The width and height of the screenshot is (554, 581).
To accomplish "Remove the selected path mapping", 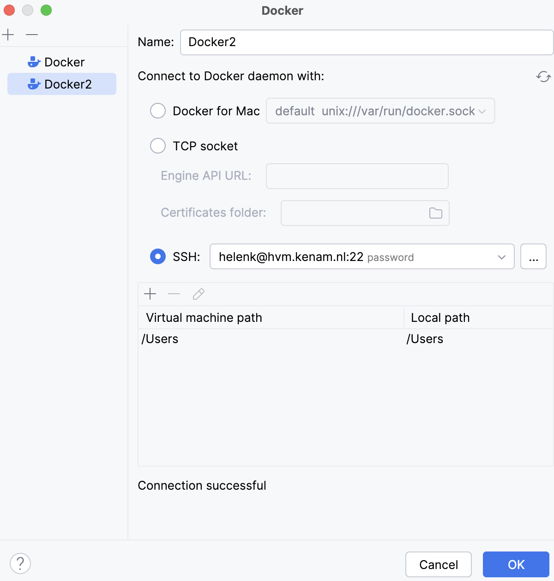I will click(x=174, y=294).
